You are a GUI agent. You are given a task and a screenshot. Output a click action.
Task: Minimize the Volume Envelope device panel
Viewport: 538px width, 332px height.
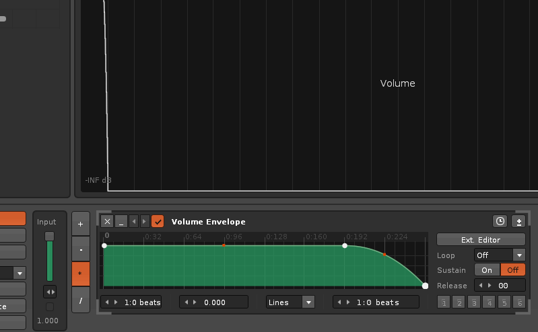click(121, 221)
